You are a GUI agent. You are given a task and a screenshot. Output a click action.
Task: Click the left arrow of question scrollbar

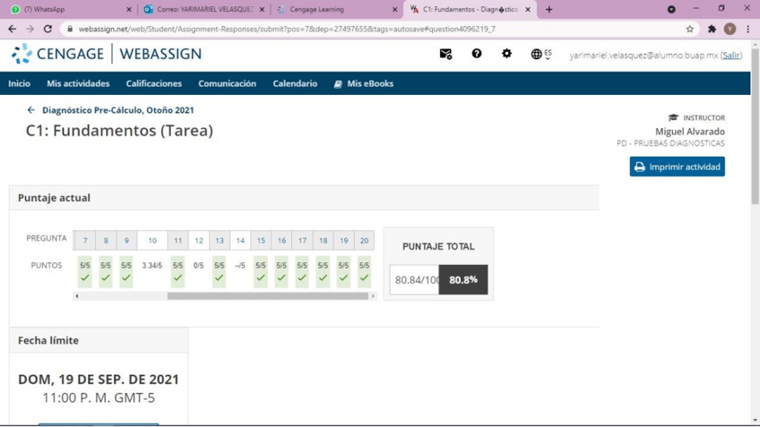click(76, 295)
